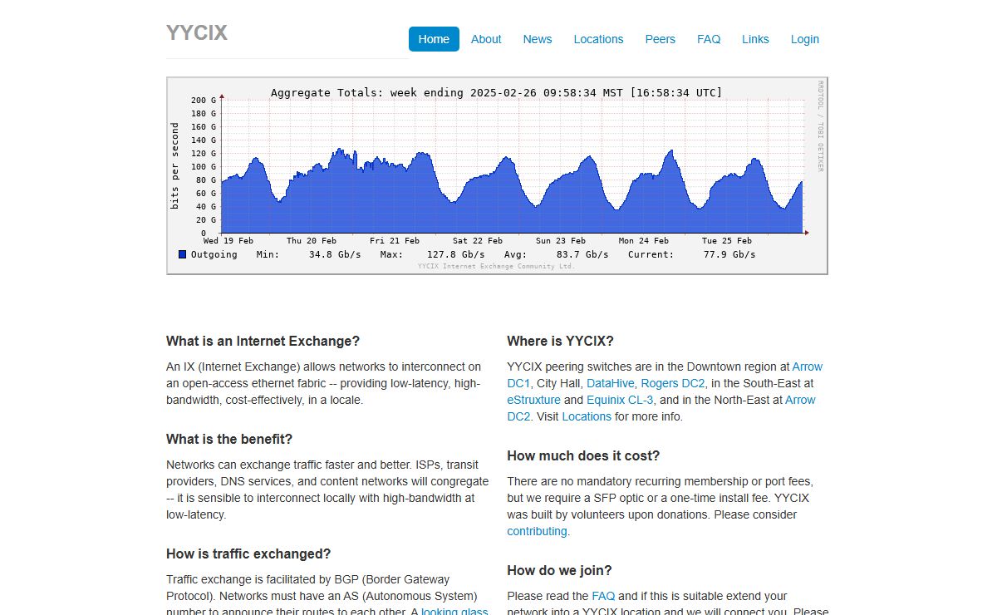Follow the eStruxture link
This screenshot has width=997, height=615.
(533, 400)
